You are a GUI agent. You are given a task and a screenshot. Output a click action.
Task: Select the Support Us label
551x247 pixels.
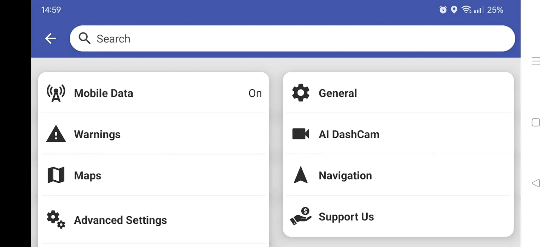(346, 217)
